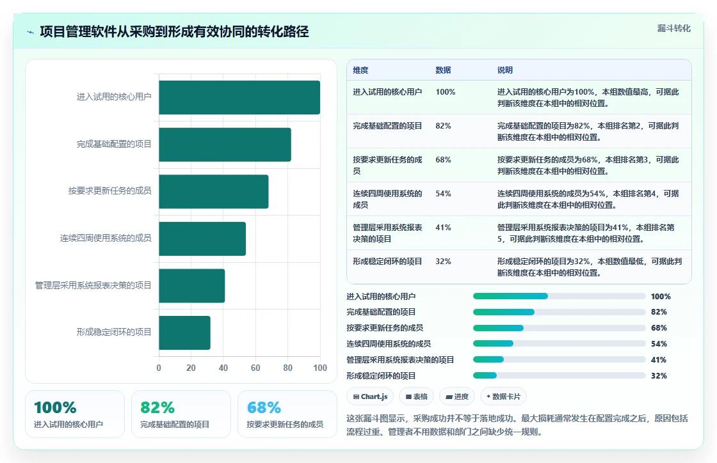
Task: Click the 41% label beside progress bar
Action: pos(659,360)
